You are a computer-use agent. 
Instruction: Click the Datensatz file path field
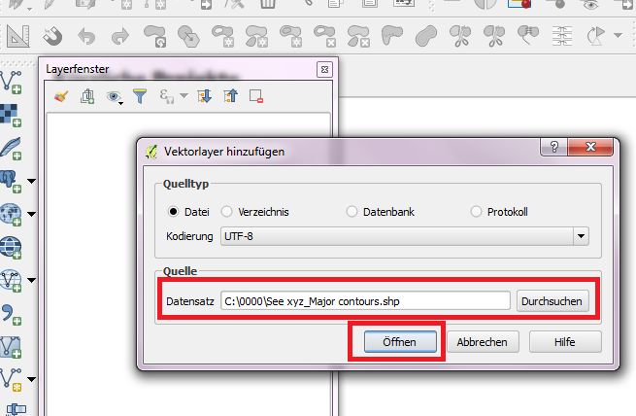pyautogui.click(x=365, y=301)
